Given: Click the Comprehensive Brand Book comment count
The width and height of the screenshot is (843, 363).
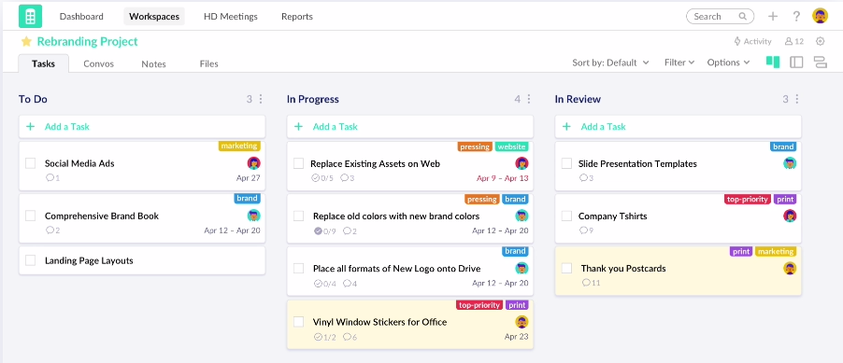Looking at the screenshot, I should 52,230.
